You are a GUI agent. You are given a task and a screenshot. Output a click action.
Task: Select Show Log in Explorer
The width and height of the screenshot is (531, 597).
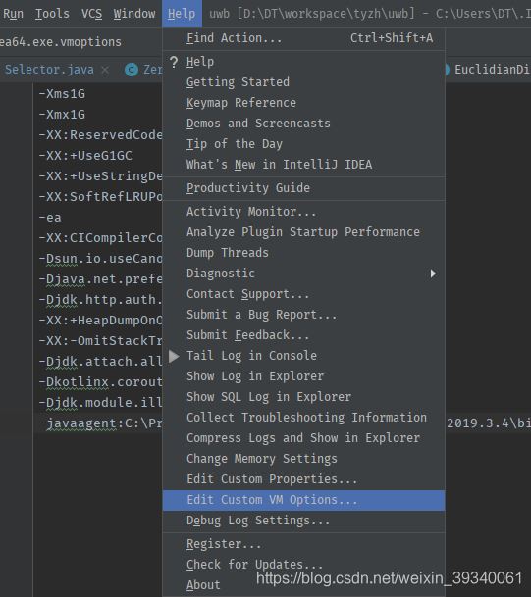click(x=304, y=376)
